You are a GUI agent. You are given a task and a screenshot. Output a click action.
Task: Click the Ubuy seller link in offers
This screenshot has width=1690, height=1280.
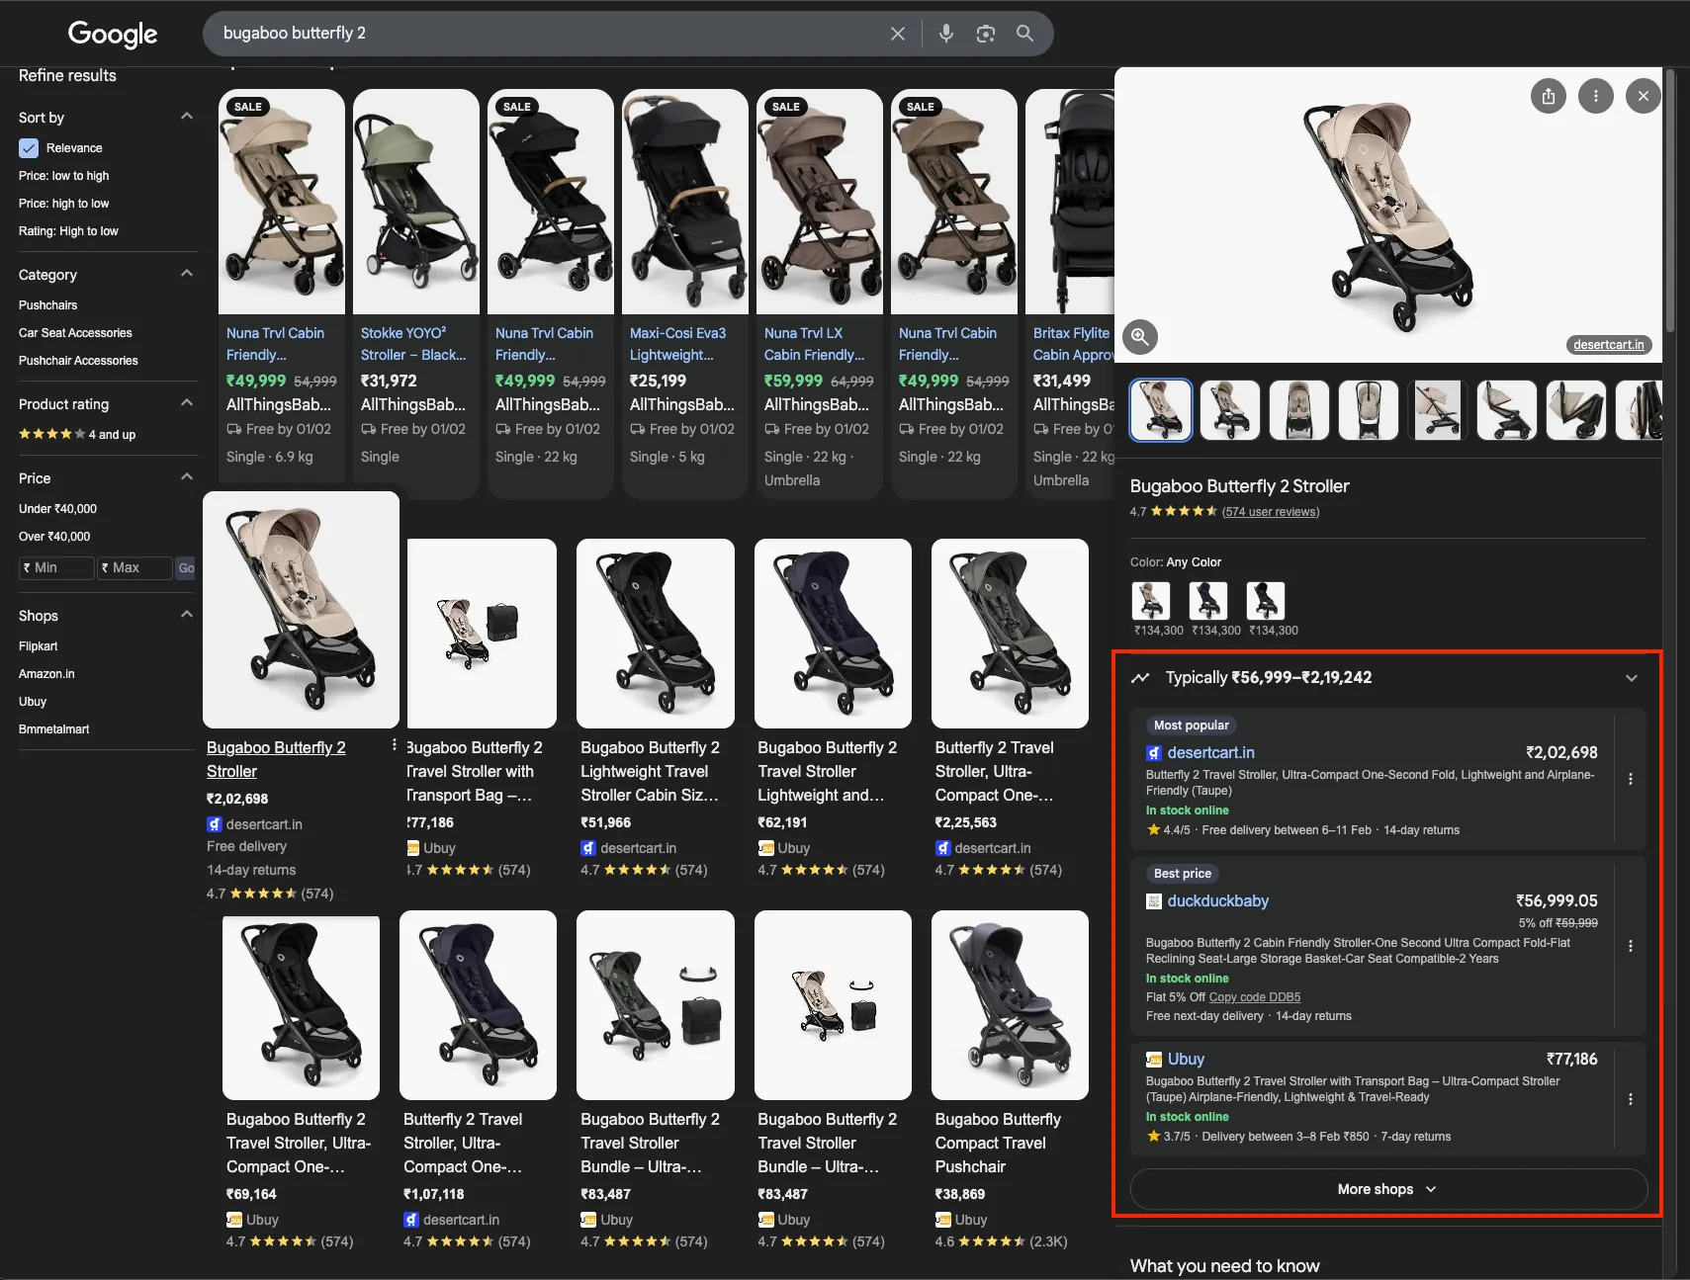[1186, 1060]
